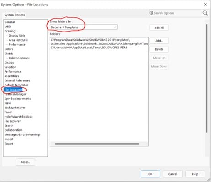Select Spin Box Increments option
This screenshot has height=182, width=211.
(x=17, y=99)
